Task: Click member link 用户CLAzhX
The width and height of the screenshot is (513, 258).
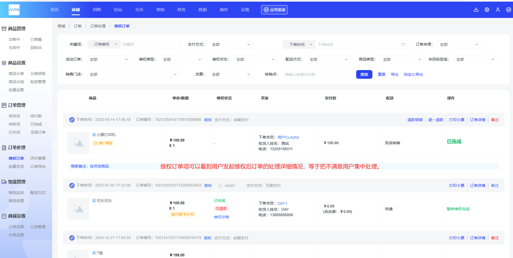Action: (x=288, y=137)
